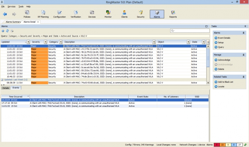This screenshot has height=147, width=249.
Task: Click the Query filter text field
Action: tap(109, 36)
